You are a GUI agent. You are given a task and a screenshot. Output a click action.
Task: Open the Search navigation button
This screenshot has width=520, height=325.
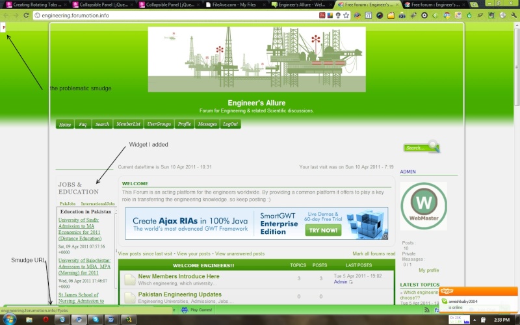tap(102, 124)
